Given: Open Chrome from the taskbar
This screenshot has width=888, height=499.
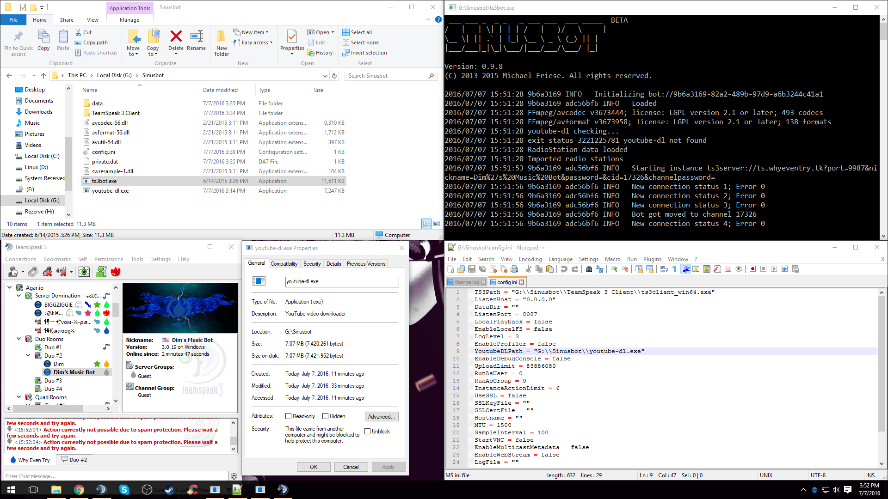Looking at the screenshot, I should click(x=79, y=490).
